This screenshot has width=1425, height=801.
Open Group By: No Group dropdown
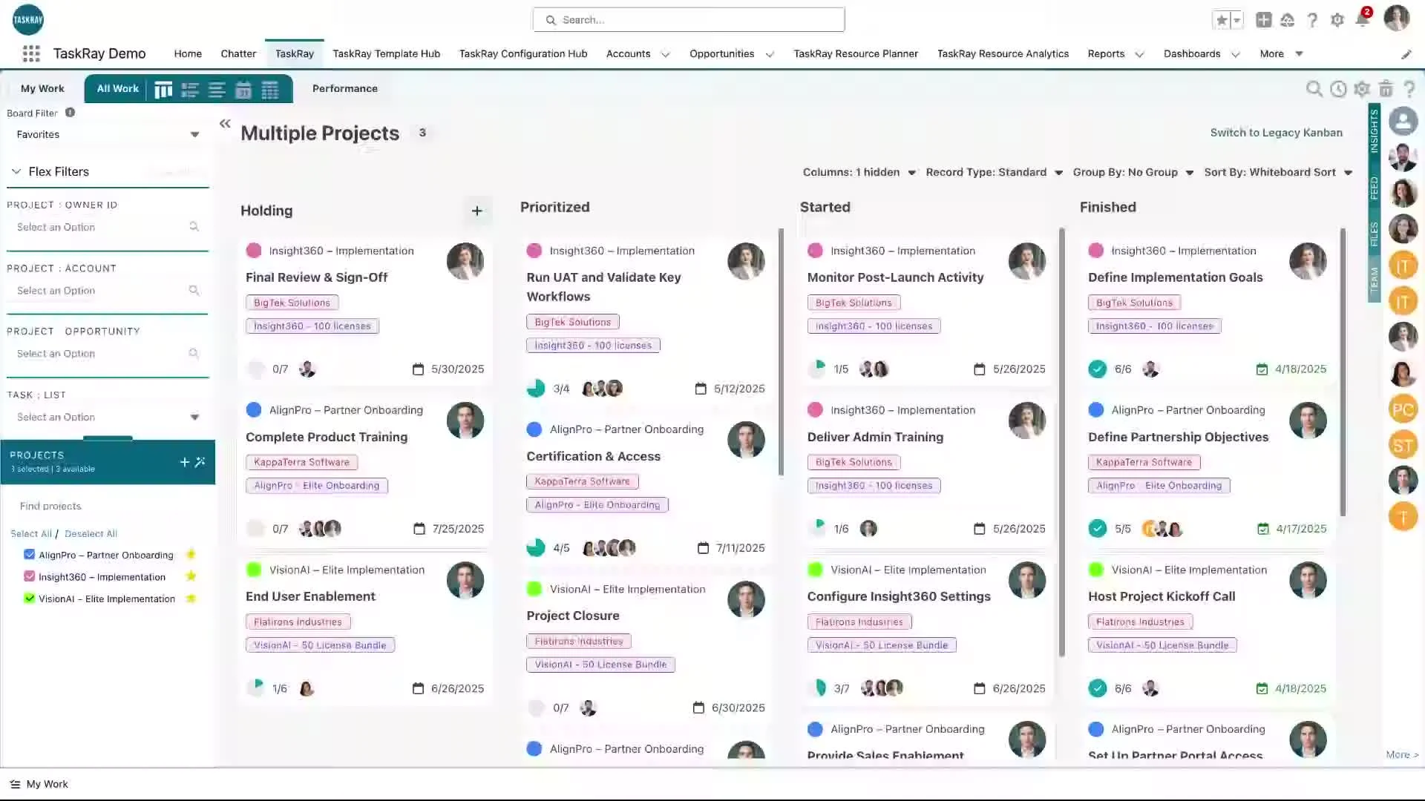(1133, 172)
